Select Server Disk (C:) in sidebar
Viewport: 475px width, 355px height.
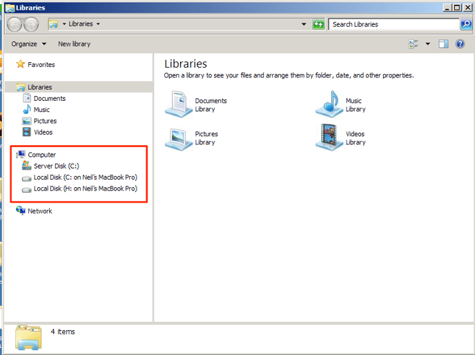(x=56, y=166)
